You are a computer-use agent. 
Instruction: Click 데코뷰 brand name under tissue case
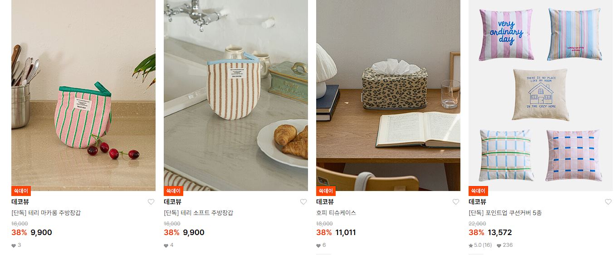coord(325,202)
